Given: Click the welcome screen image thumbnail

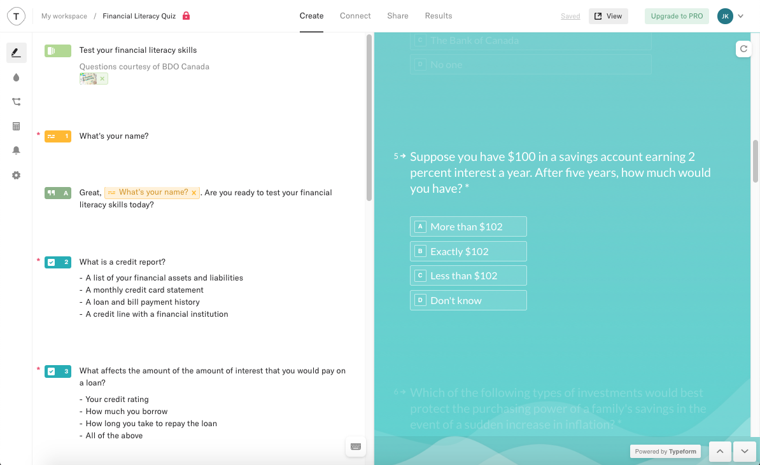Looking at the screenshot, I should click(88, 78).
